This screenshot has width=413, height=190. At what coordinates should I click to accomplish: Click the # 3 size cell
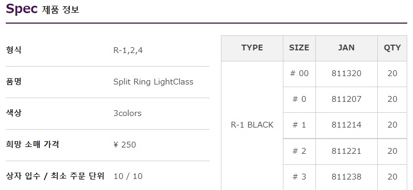299,177
